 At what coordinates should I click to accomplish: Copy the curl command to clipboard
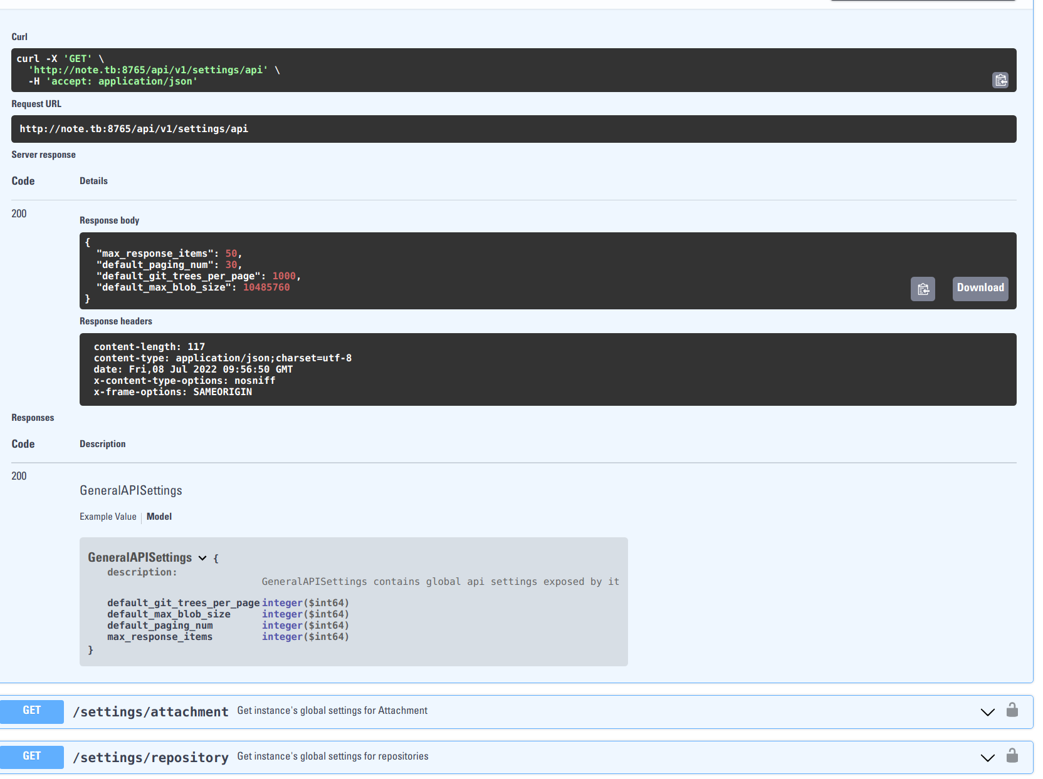(1000, 80)
